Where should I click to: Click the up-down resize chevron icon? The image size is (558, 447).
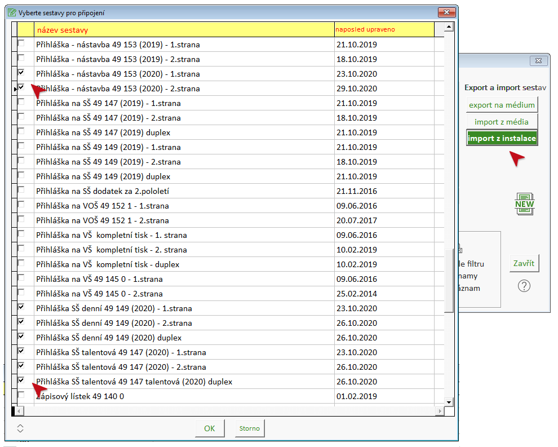pos(20,428)
